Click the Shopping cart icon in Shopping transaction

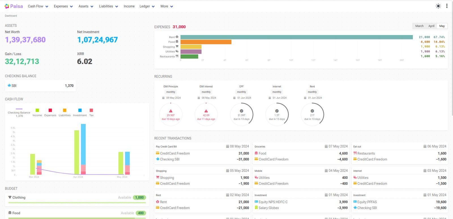[157, 177]
